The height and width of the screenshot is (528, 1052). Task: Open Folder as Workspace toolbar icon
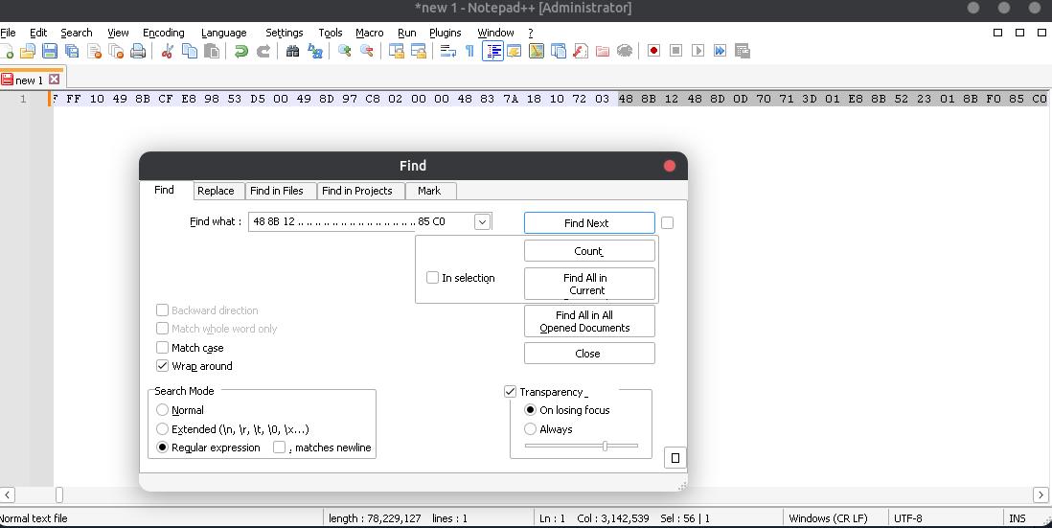(603, 51)
